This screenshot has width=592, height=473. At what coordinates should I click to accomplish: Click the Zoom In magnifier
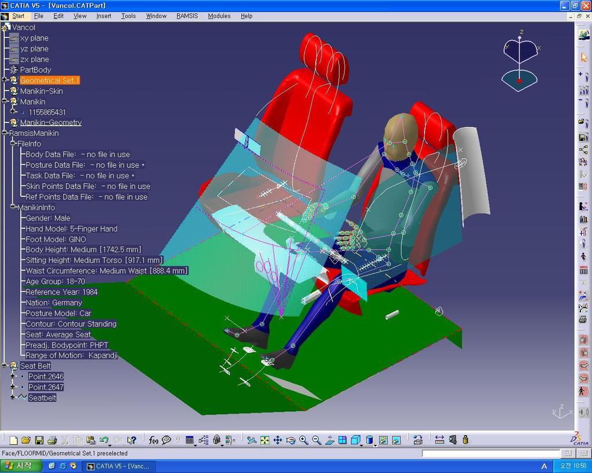click(x=304, y=440)
